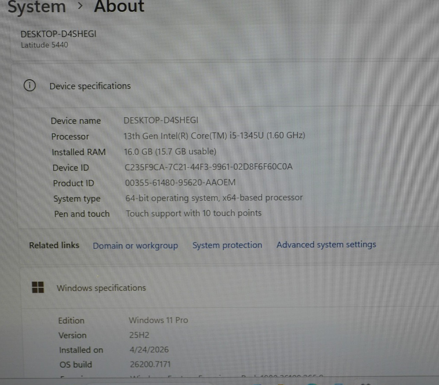
Task: Click the Device ID label
Action: click(x=71, y=168)
